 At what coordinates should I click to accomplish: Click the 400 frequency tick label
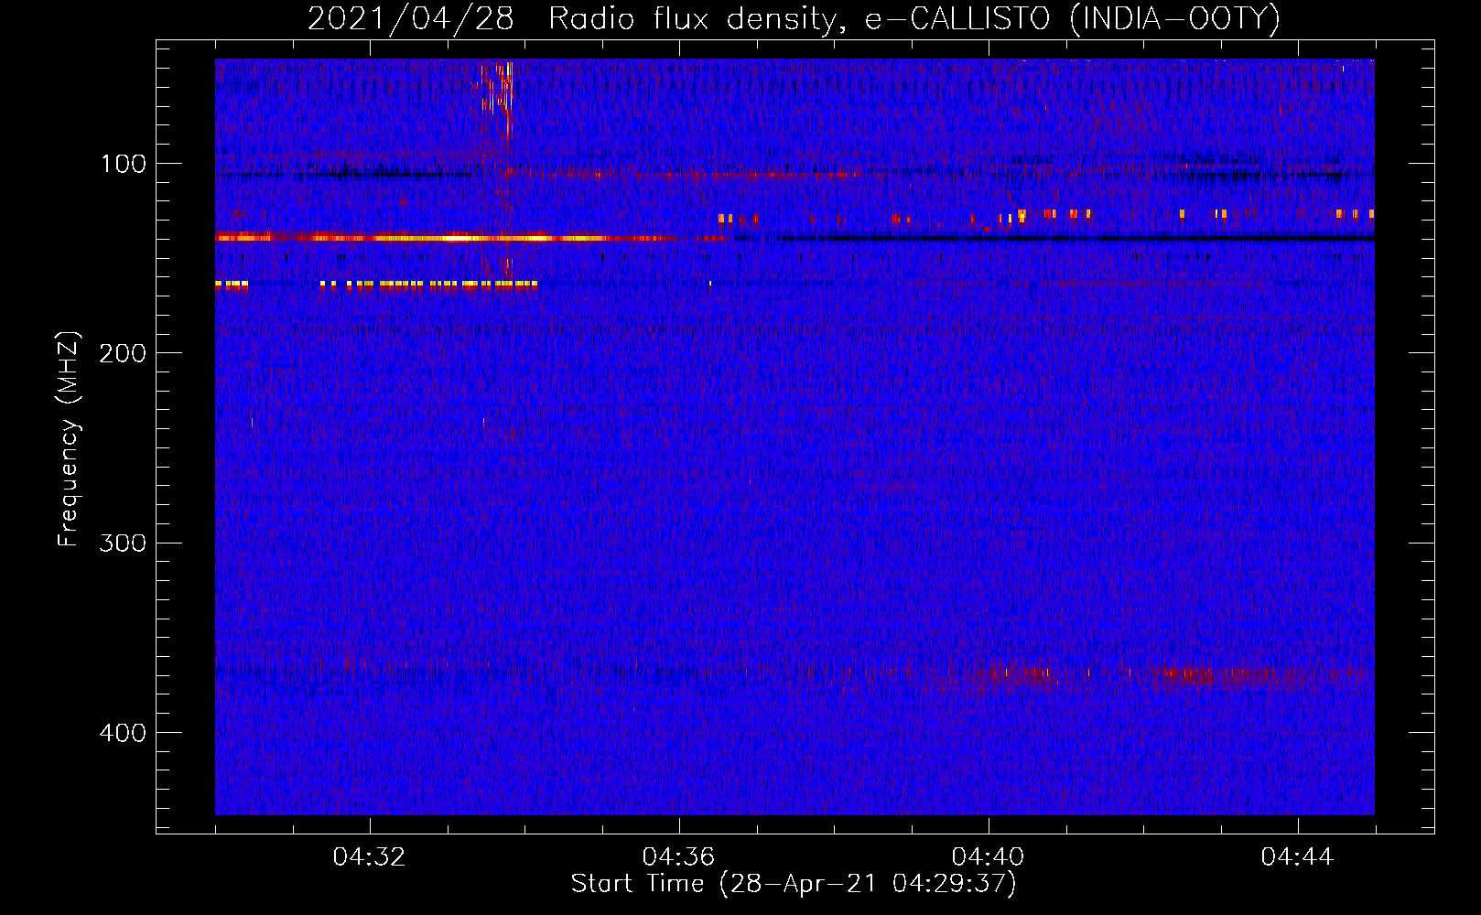[x=122, y=733]
